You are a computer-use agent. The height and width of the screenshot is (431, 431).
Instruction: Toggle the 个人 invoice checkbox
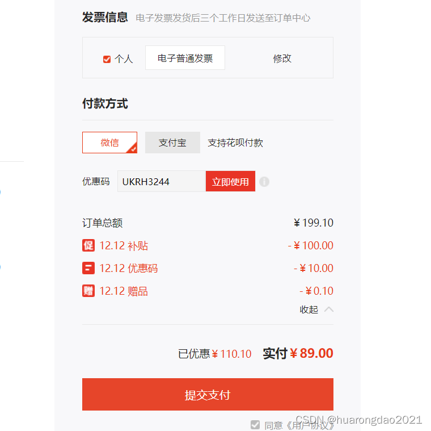[x=107, y=59]
